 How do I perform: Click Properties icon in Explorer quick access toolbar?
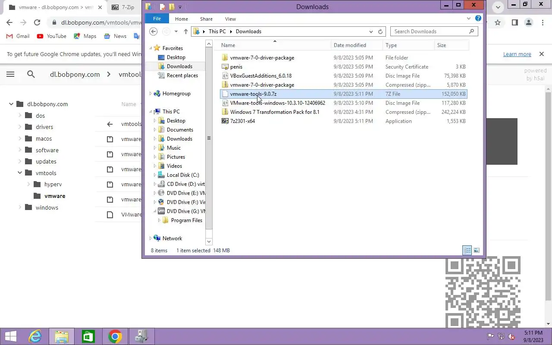pos(163,6)
